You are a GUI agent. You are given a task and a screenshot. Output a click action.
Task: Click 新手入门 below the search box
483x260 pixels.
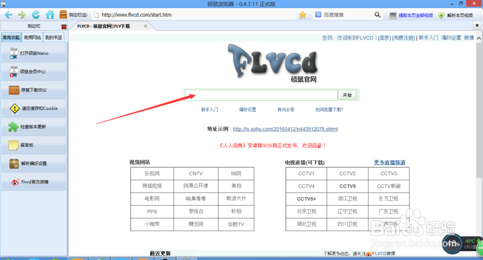point(210,109)
